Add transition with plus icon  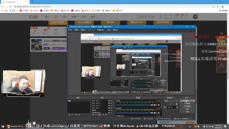coord(170,104)
